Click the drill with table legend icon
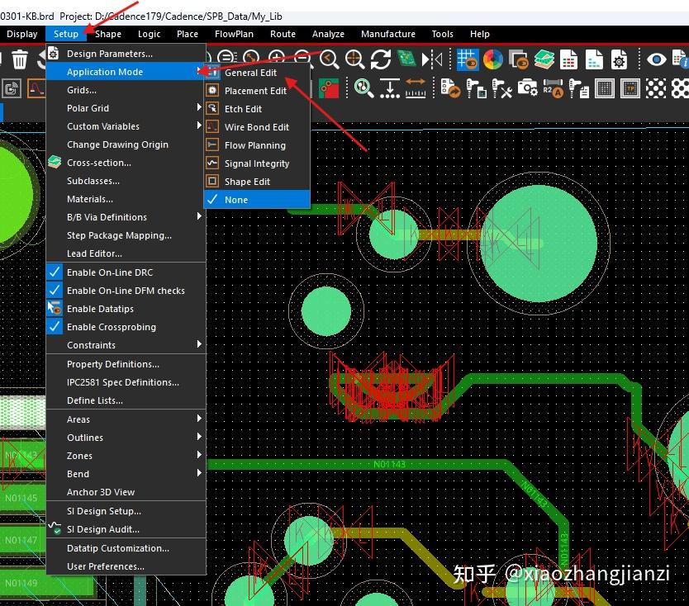Viewport: 689px width, 606px height. pyautogui.click(x=476, y=88)
